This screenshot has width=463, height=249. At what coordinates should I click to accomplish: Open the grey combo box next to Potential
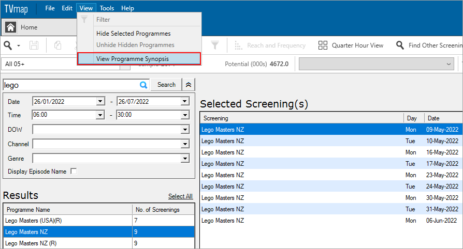coord(376,64)
